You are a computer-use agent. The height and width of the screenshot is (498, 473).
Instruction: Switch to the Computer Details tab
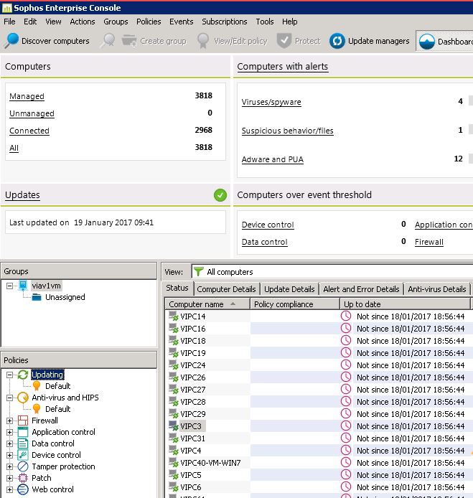click(x=226, y=289)
